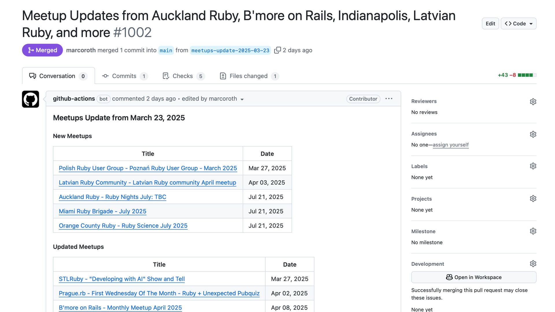The height and width of the screenshot is (312, 555).
Task: Open the Development gear settings
Action: [x=533, y=264]
